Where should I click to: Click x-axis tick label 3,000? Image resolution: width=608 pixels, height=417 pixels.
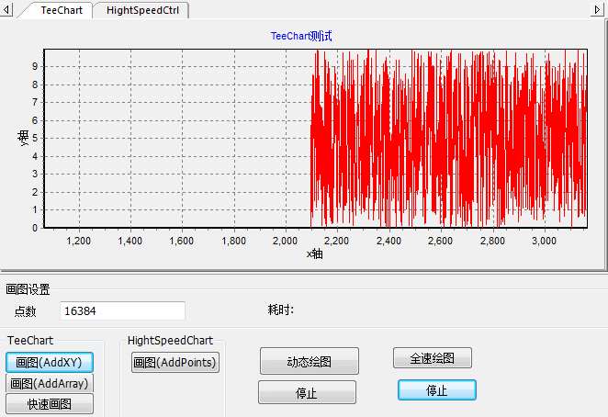(544, 241)
